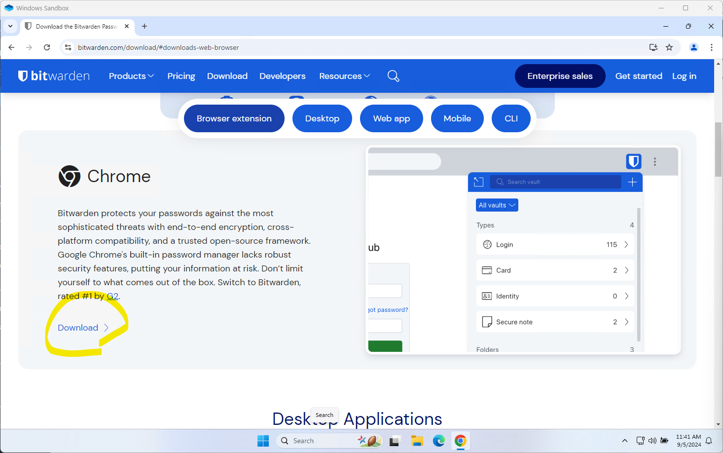Bookmark this page with star icon
This screenshot has width=723, height=453.
pos(669,47)
